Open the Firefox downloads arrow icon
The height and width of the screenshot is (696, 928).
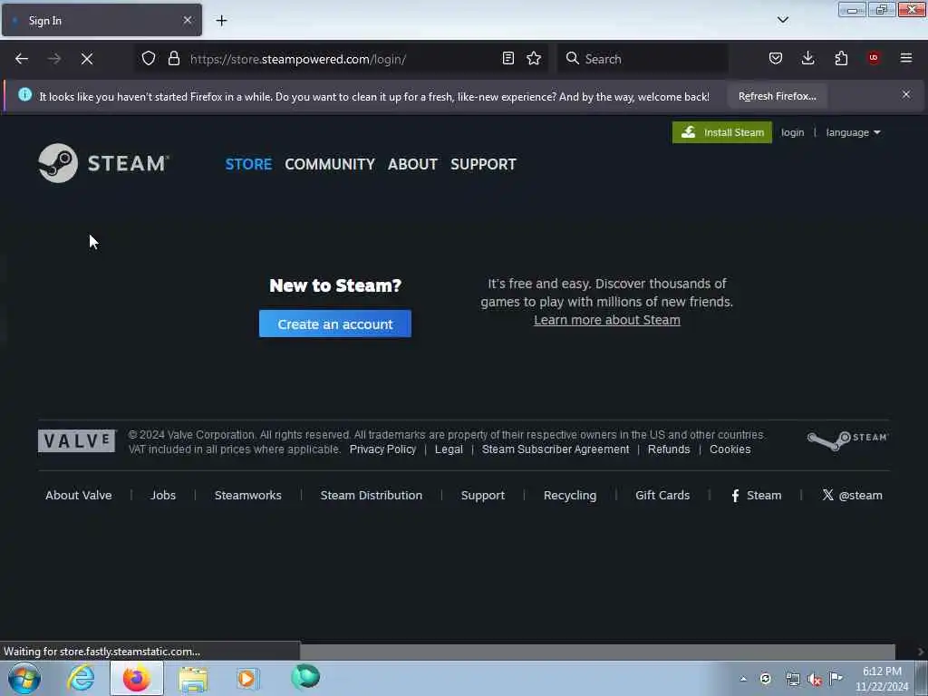click(x=807, y=59)
